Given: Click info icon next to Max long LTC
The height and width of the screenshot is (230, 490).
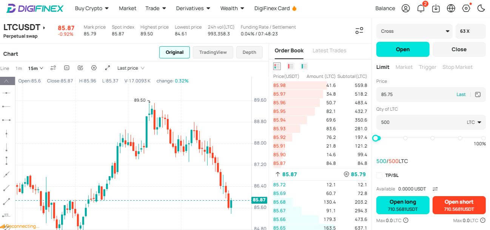Looking at the screenshot, I should [x=406, y=220].
